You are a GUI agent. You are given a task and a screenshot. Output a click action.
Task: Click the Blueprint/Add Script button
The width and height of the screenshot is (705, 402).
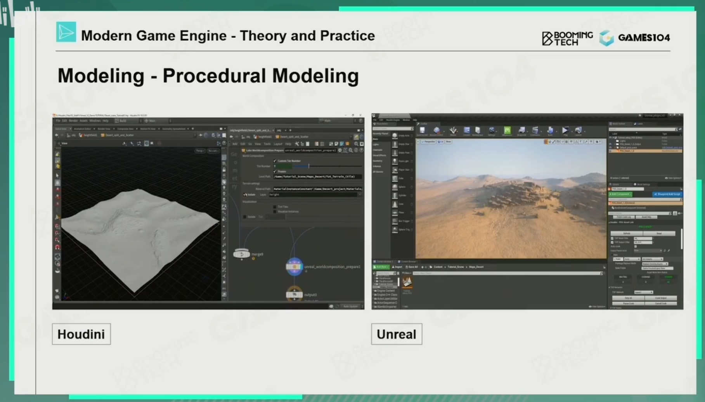pyautogui.click(x=667, y=194)
